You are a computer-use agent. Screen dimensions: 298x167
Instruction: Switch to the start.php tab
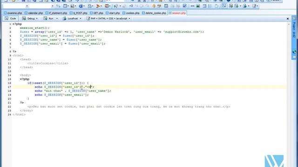[113, 13]
